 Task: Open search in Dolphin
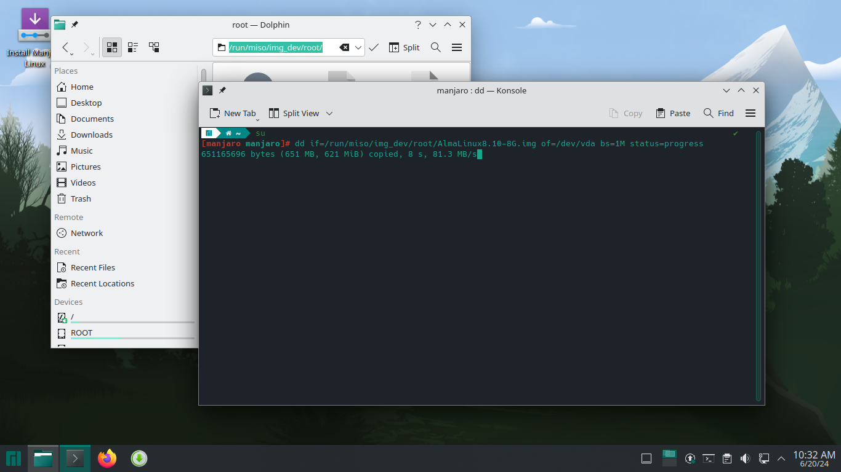point(436,47)
